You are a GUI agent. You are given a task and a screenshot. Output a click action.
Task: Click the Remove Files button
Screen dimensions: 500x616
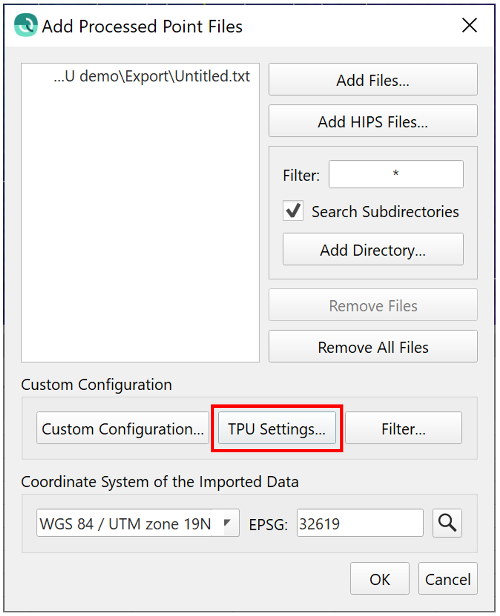373,306
